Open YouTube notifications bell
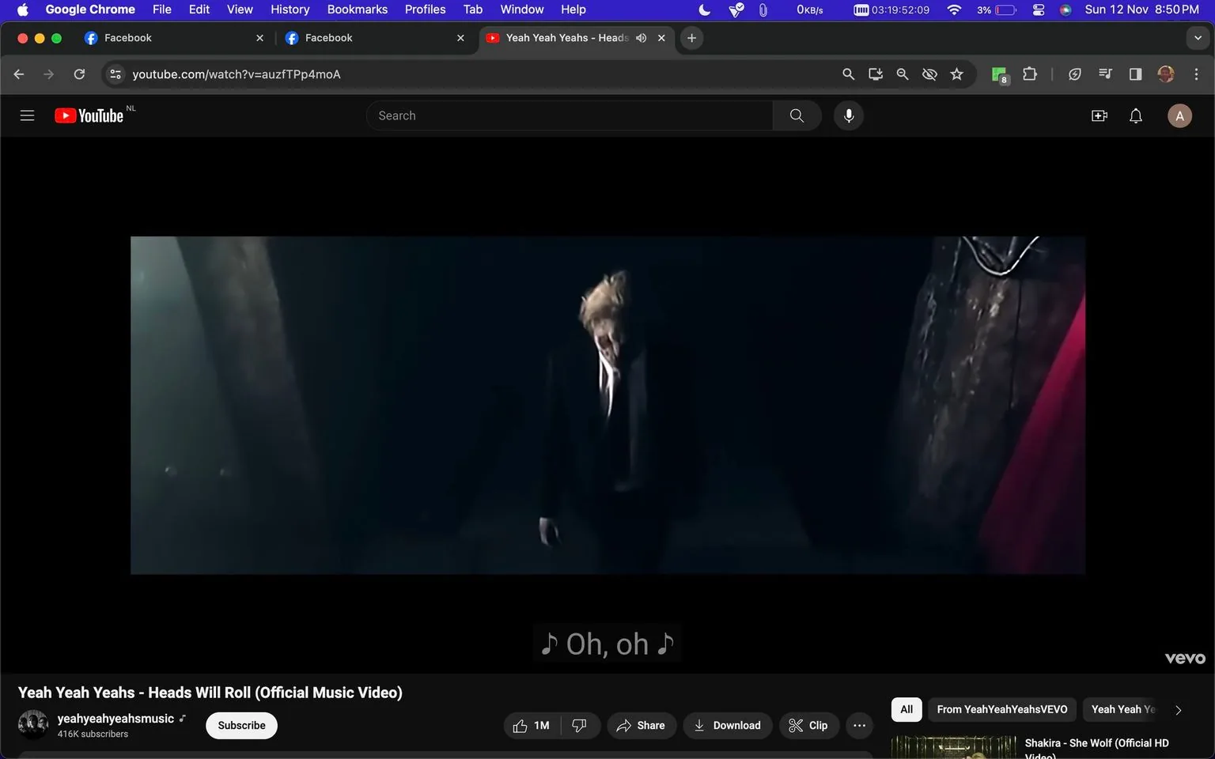This screenshot has height=759, width=1215. point(1135,115)
